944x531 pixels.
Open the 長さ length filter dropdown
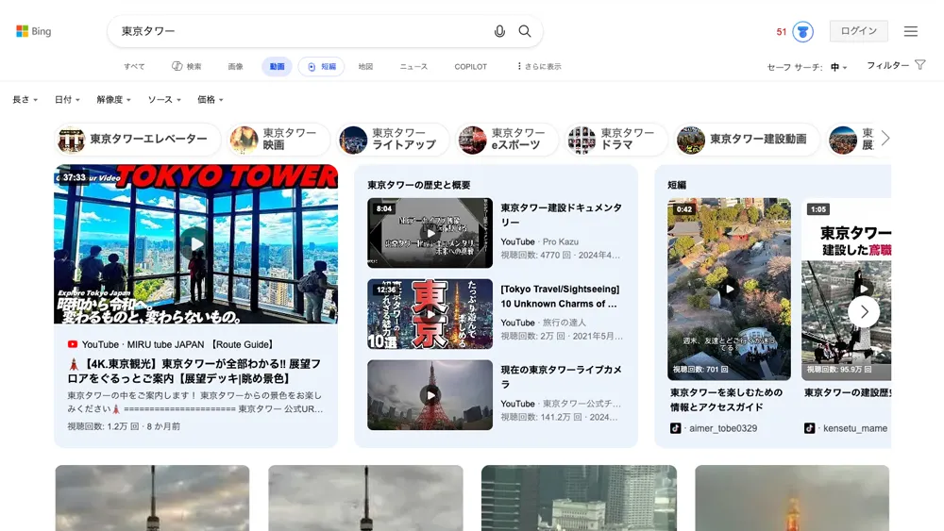coord(25,100)
